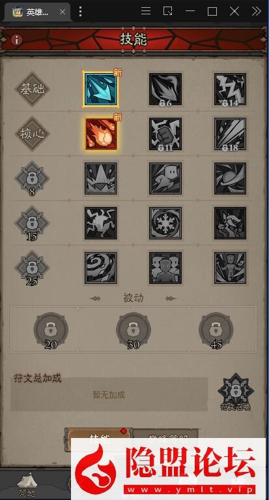Screen dimensions: 269x500
Task: Open the emulator hamburger menu
Action: coord(146,11)
